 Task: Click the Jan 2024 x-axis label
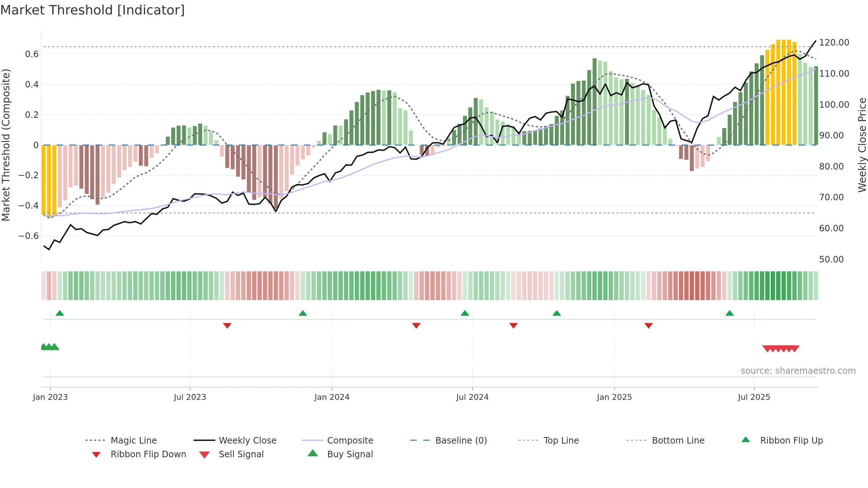tap(332, 397)
